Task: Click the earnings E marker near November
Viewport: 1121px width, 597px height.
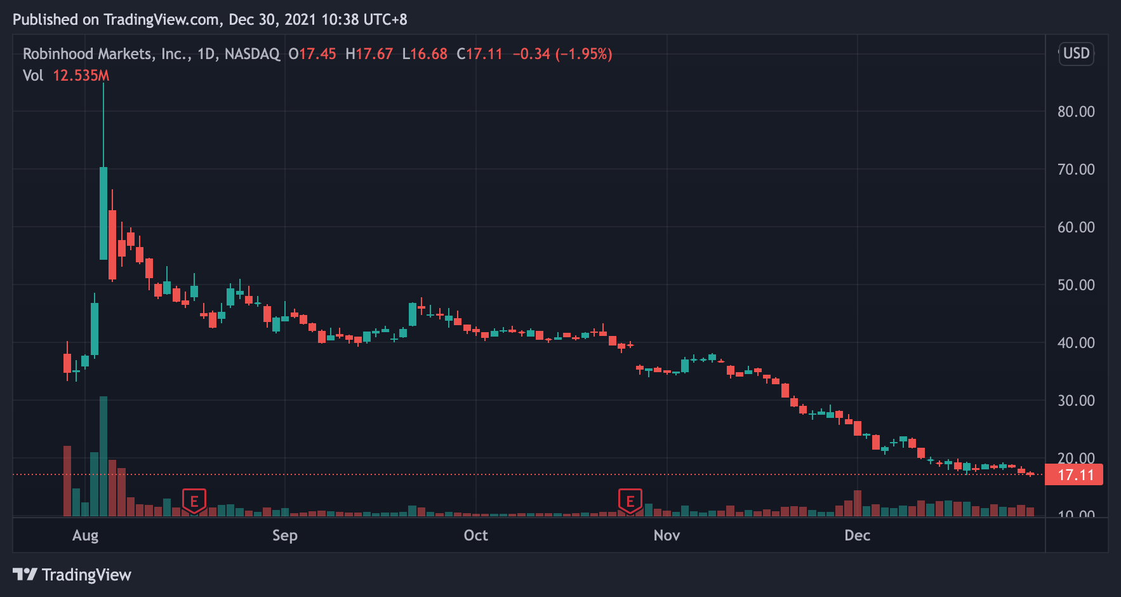Action: pyautogui.click(x=630, y=501)
